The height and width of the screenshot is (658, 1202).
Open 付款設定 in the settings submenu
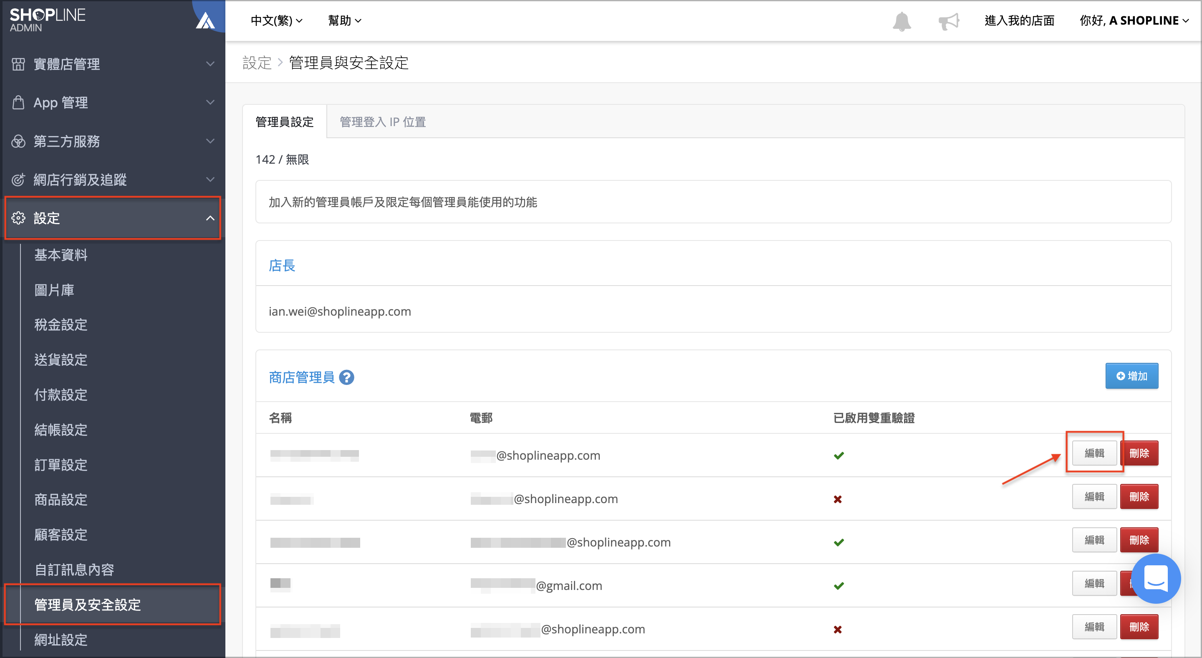[61, 395]
